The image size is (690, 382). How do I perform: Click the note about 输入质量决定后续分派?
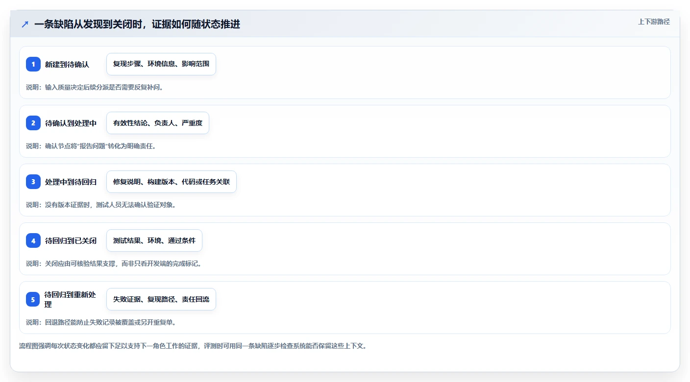pos(95,87)
